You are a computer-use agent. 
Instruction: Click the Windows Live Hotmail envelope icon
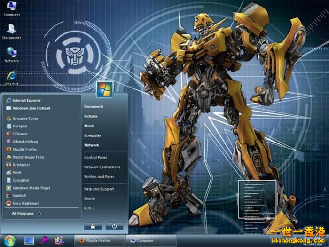click(x=8, y=108)
